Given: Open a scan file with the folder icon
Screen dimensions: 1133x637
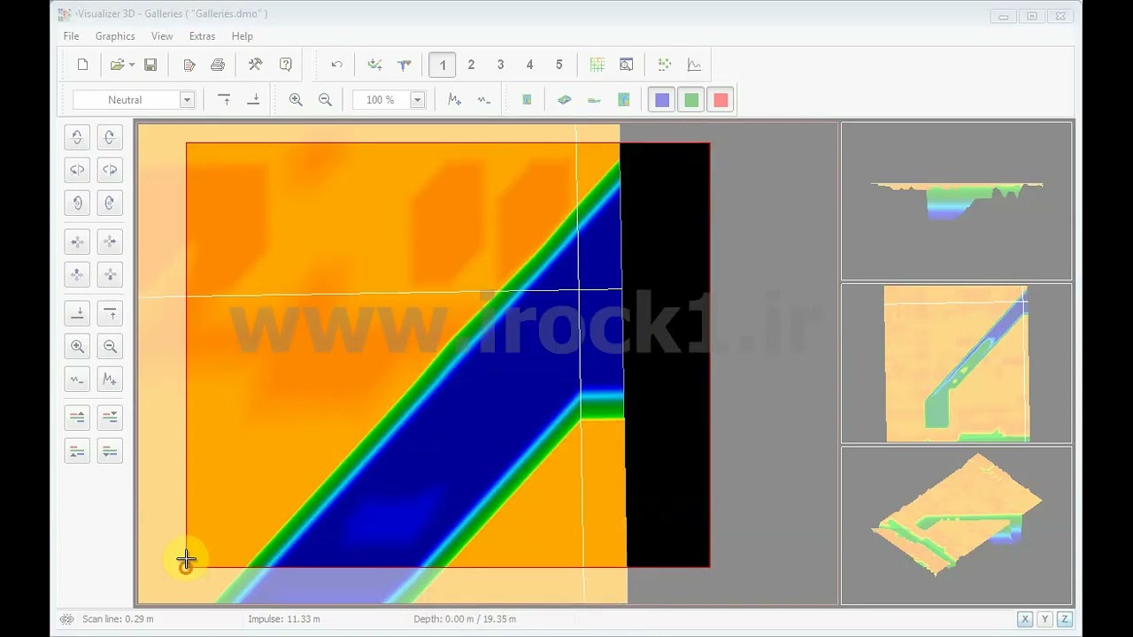Looking at the screenshot, I should click(x=117, y=65).
